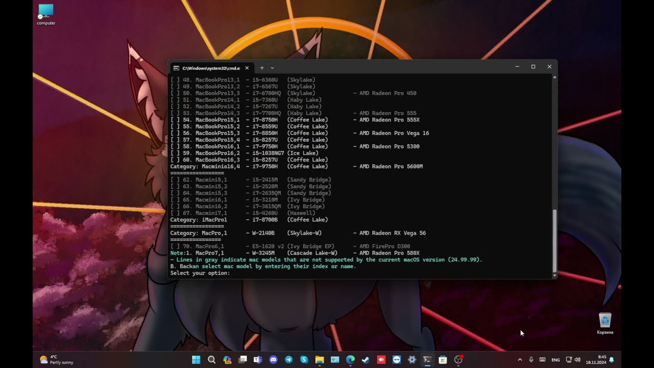Open File Explorer from the taskbar
Screen dimensions: 654x368
pyautogui.click(x=319, y=360)
